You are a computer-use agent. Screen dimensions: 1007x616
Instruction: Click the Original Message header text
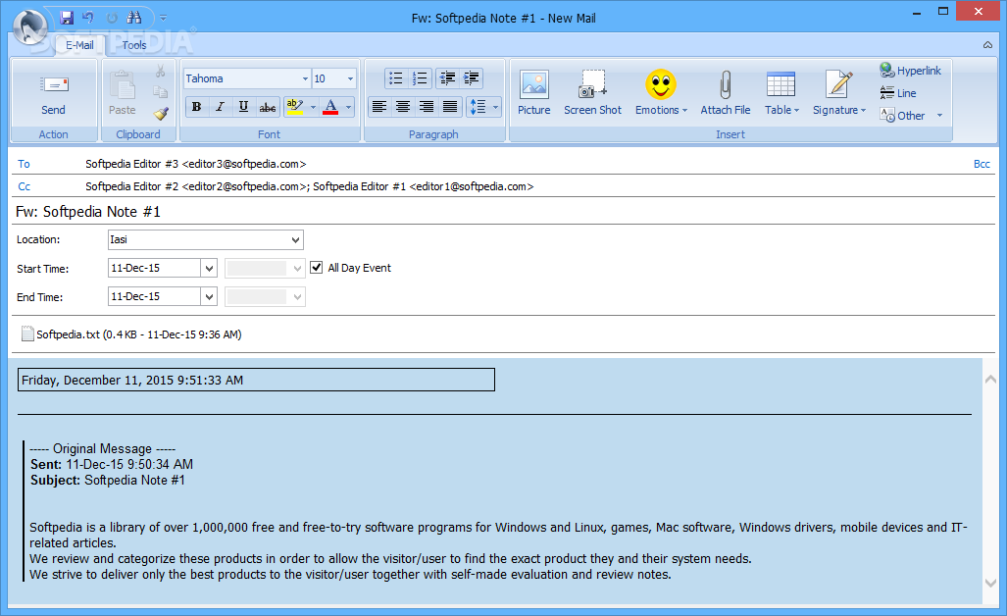(103, 448)
